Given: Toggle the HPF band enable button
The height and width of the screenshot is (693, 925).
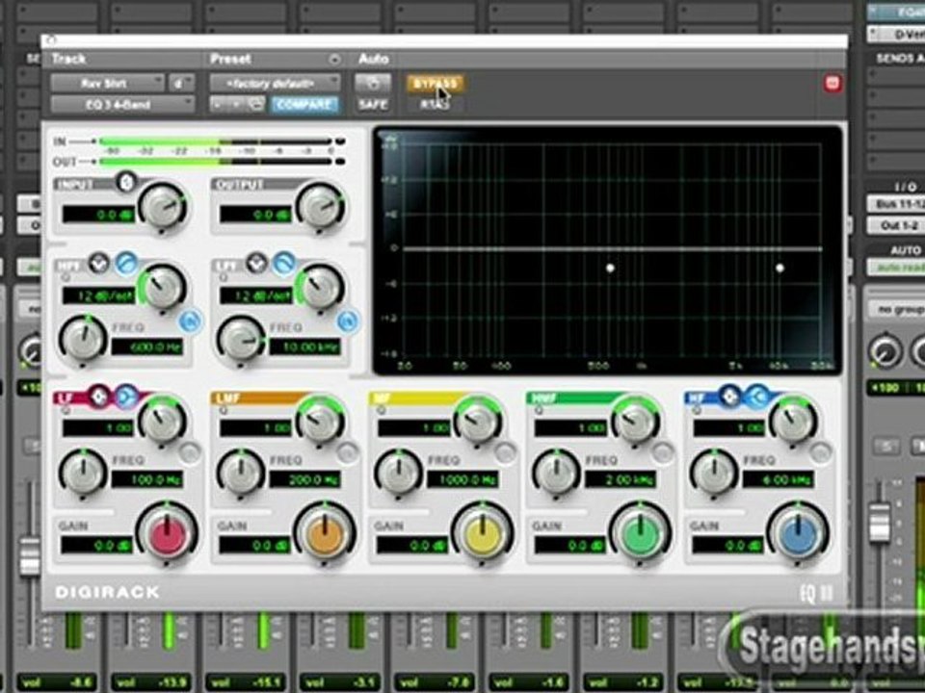Looking at the screenshot, I should coord(190,321).
